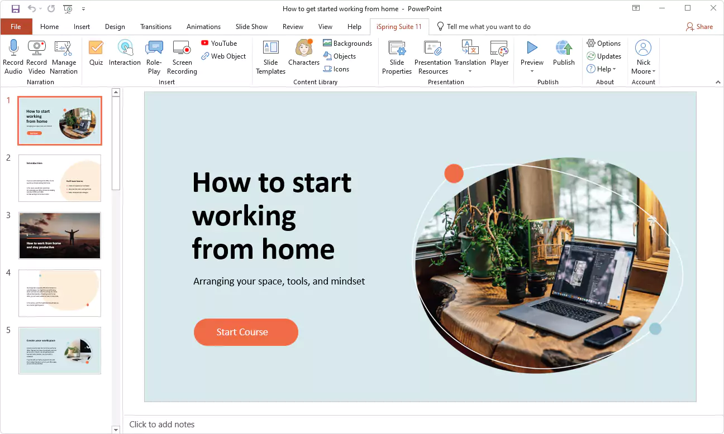724x434 pixels.
Task: Click the Start Course button
Action: 246,332
